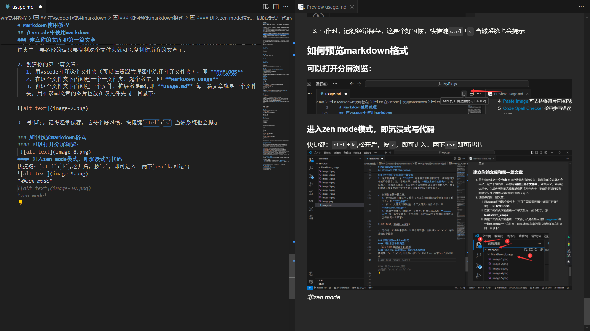Close the Preview usage.md tab
The width and height of the screenshot is (590, 331).
pos(352,7)
